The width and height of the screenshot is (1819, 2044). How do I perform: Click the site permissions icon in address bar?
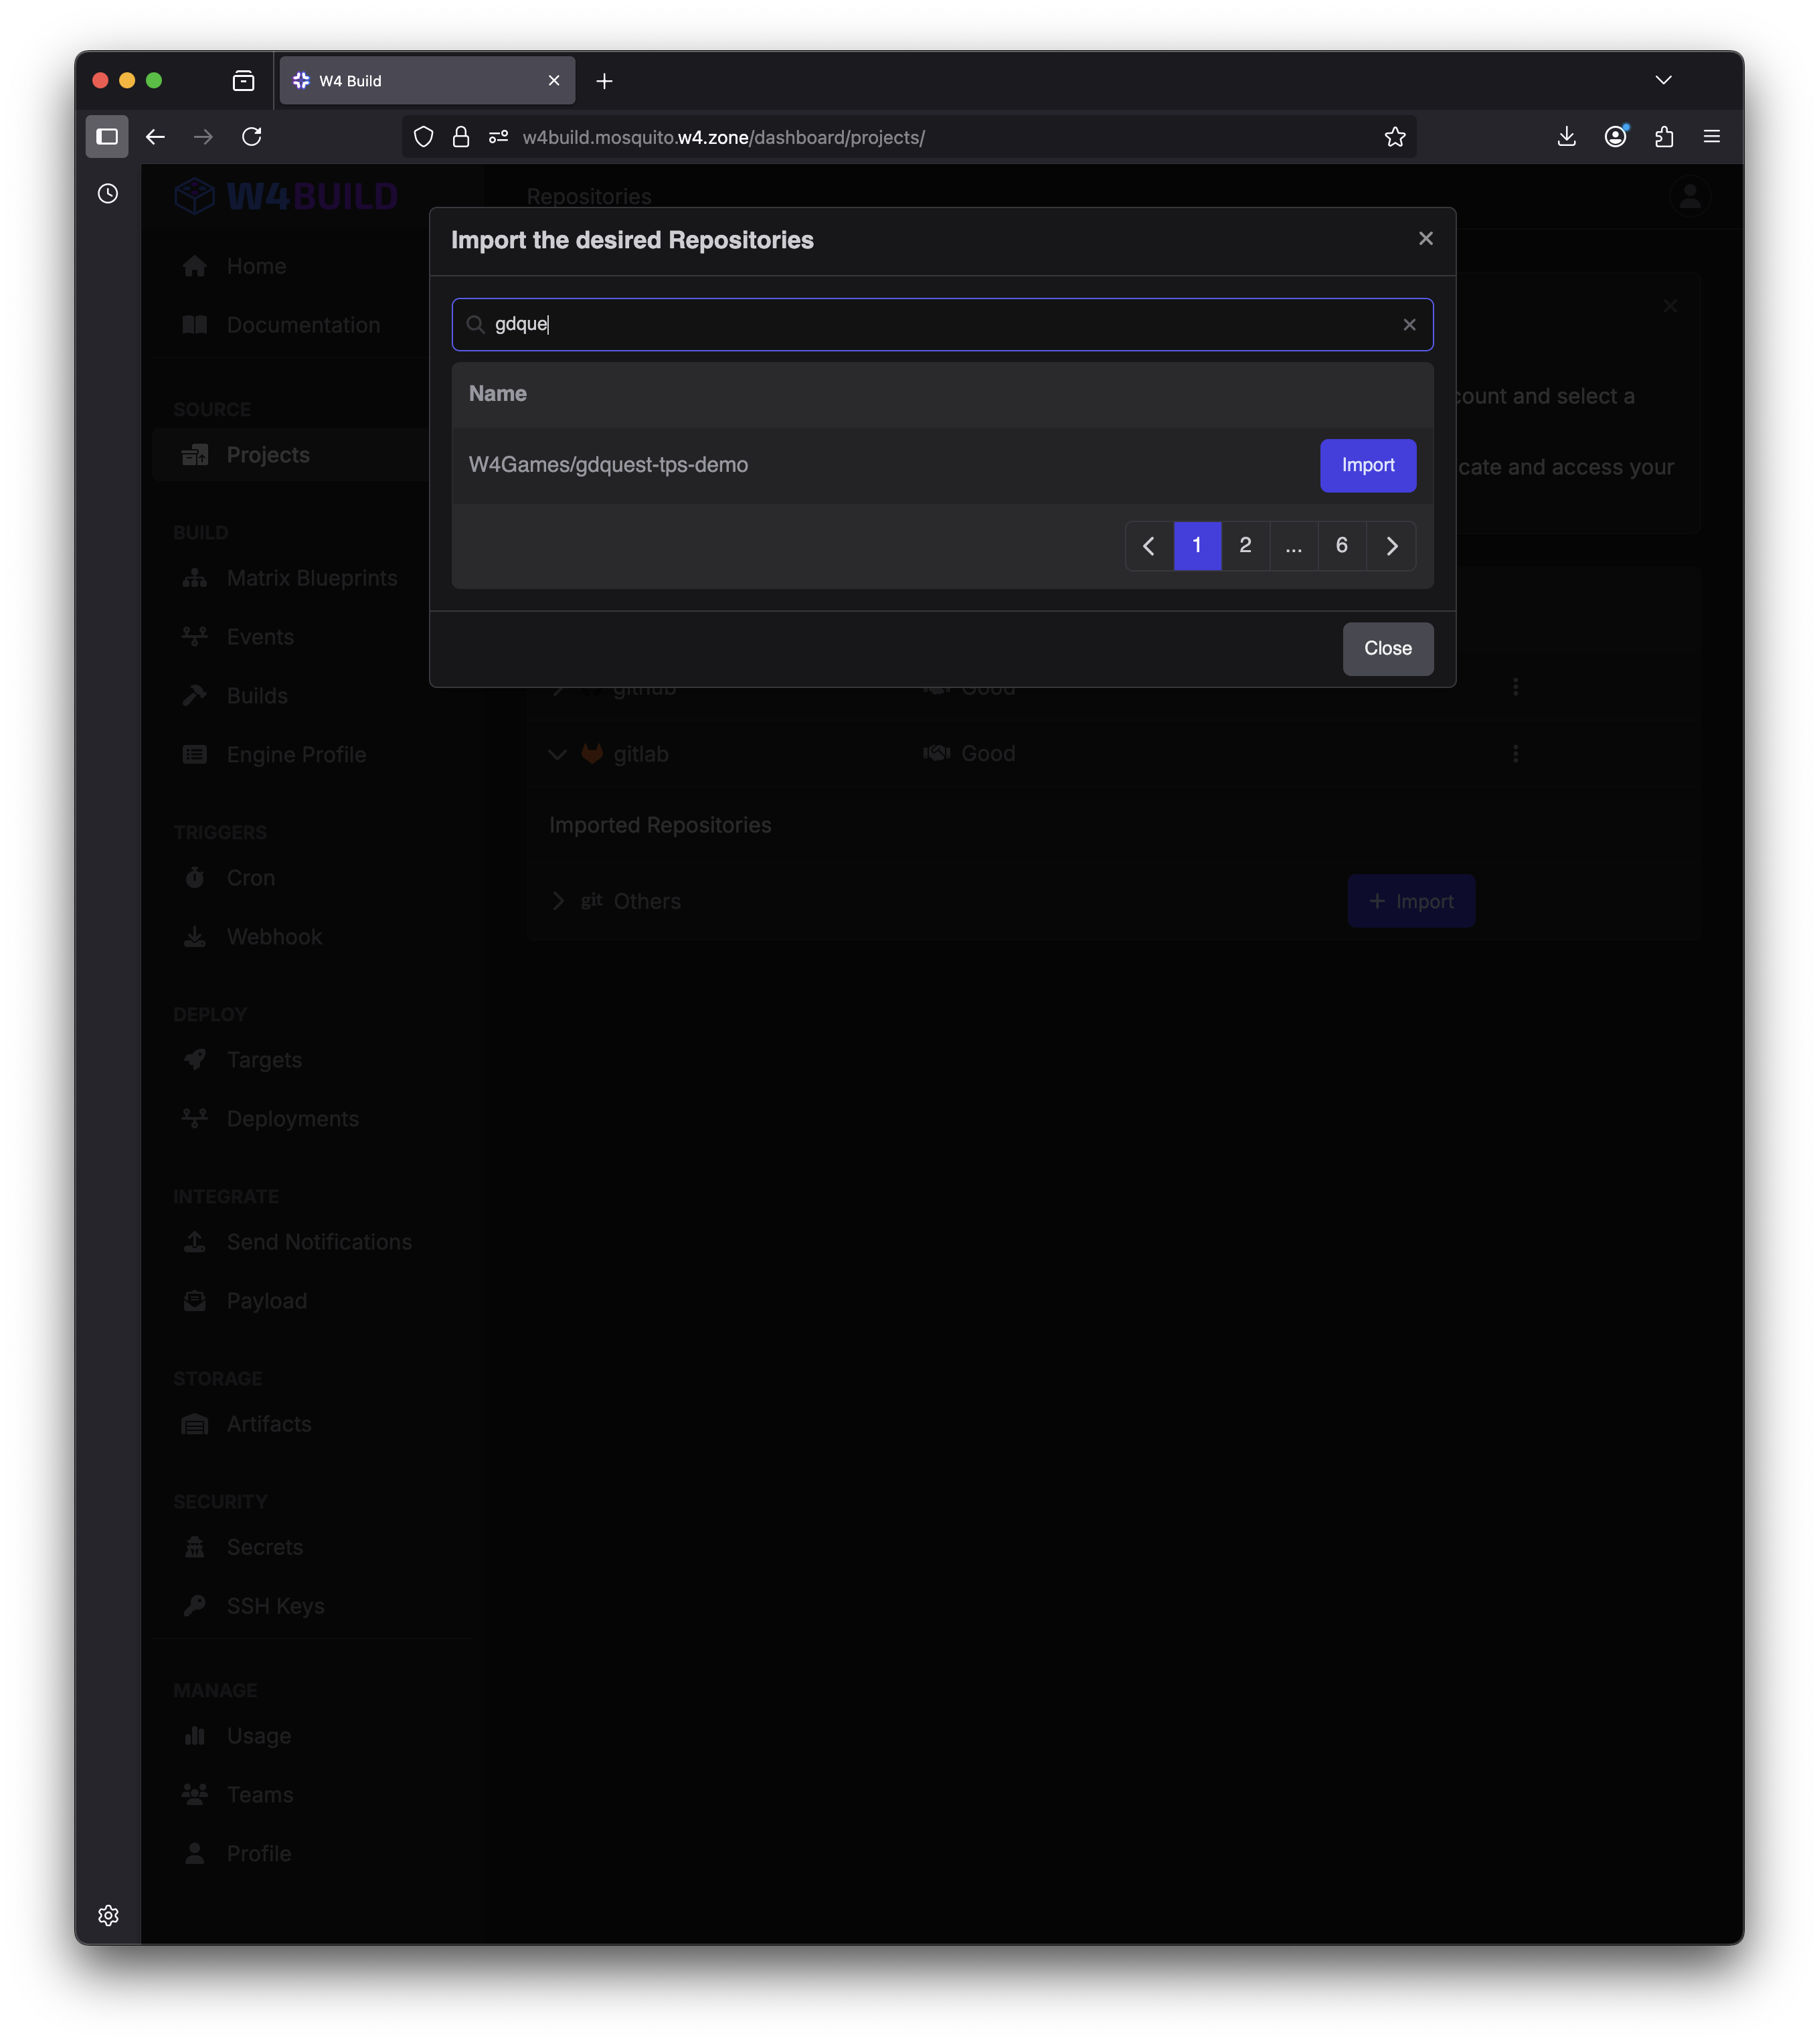(498, 137)
